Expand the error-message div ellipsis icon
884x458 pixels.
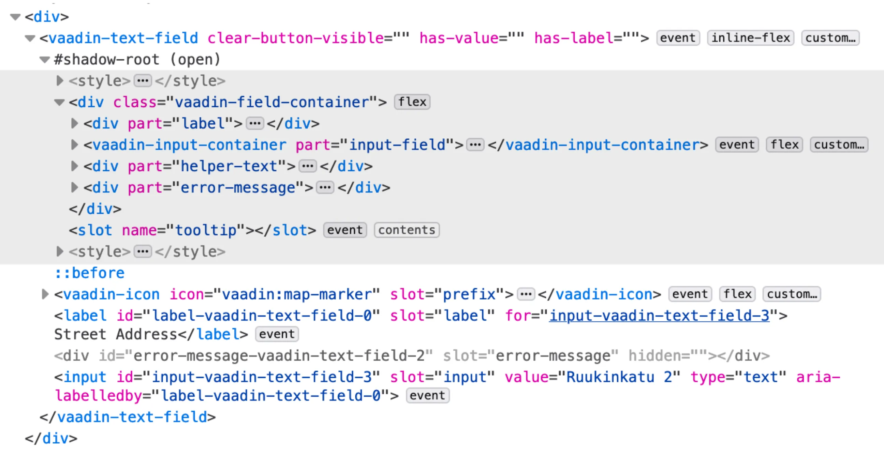(x=325, y=187)
